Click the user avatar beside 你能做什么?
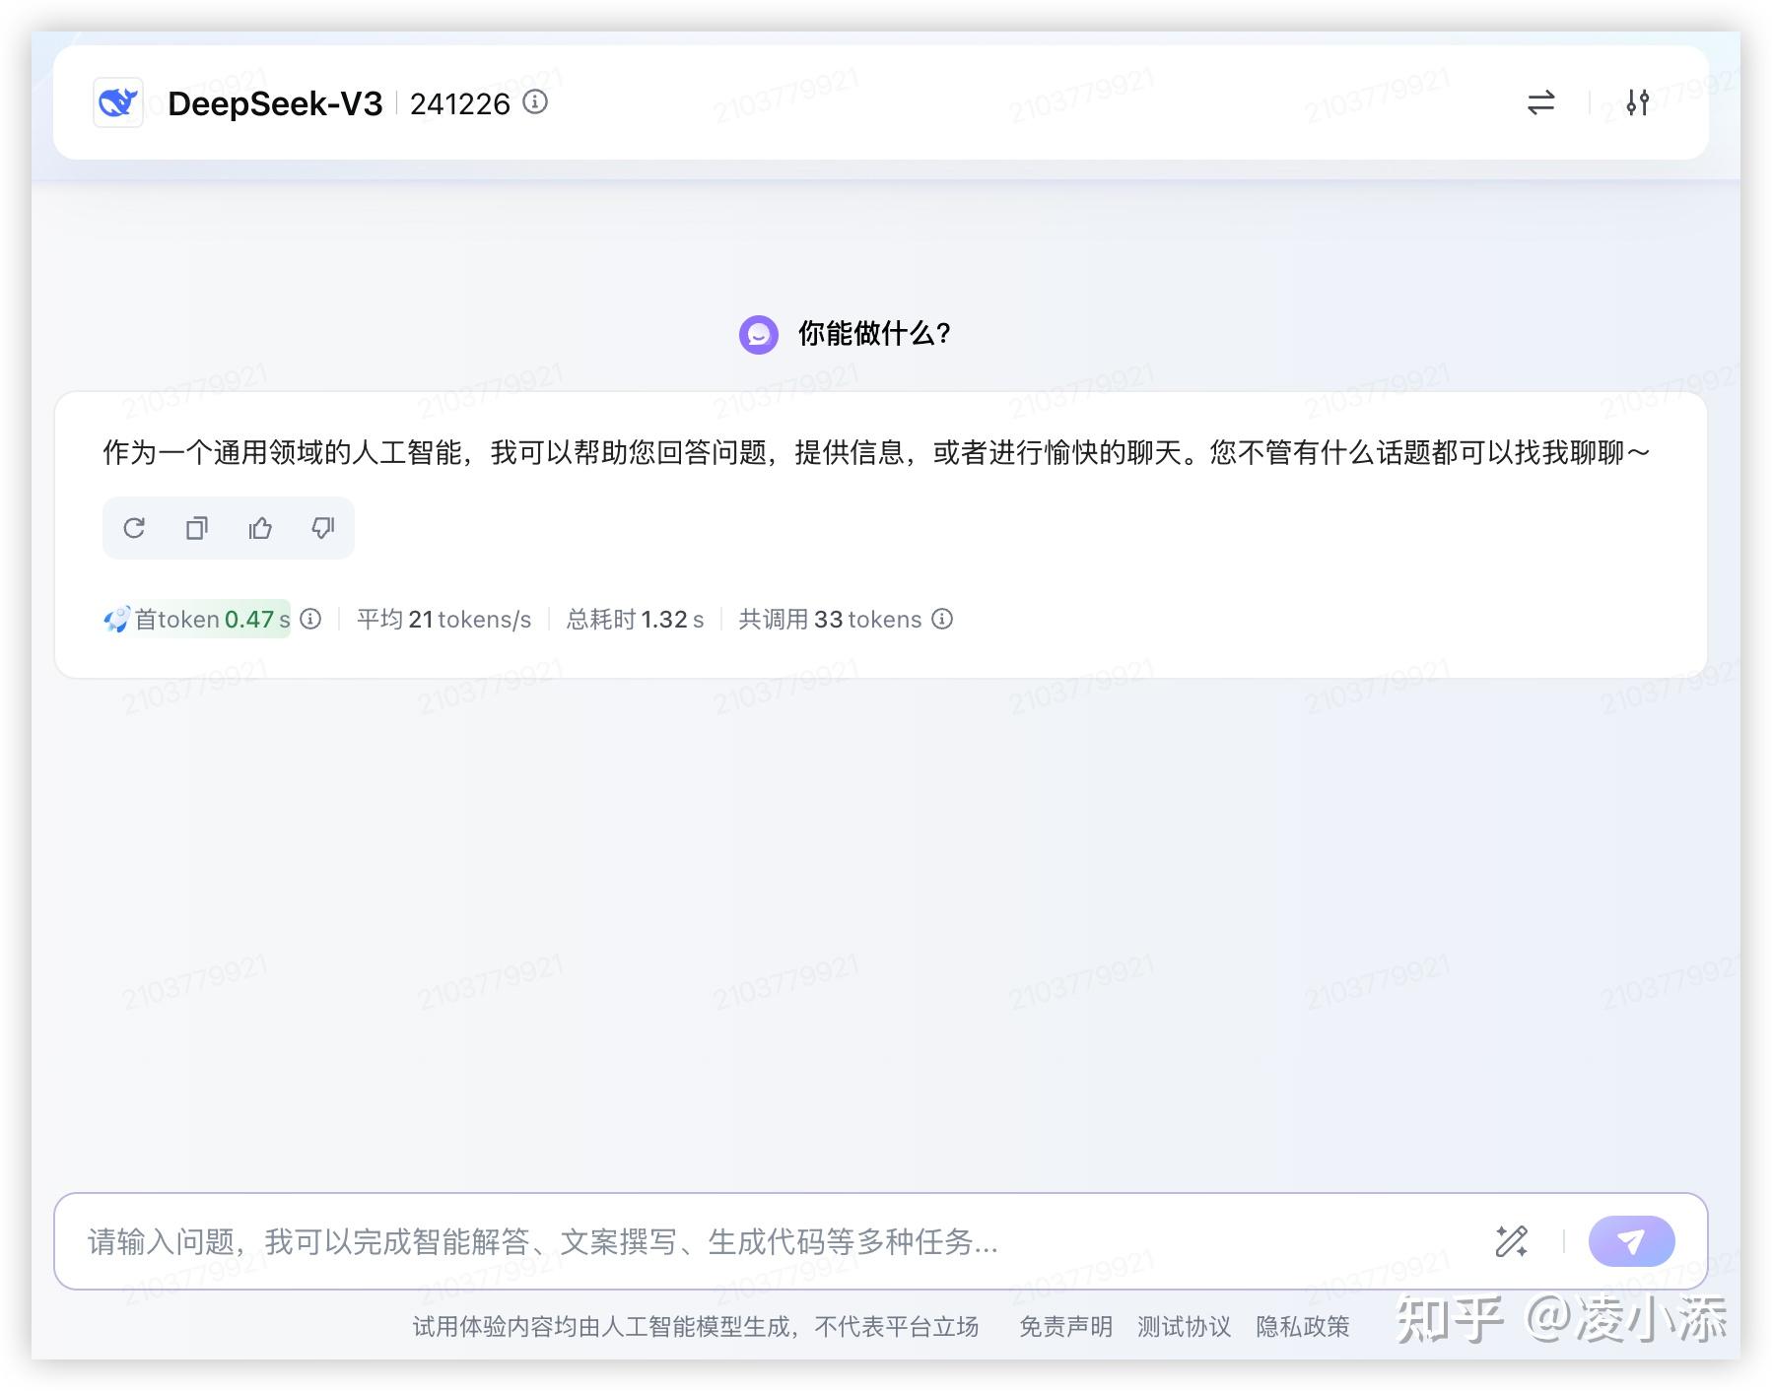Viewport: 1772px width, 1391px height. (759, 335)
